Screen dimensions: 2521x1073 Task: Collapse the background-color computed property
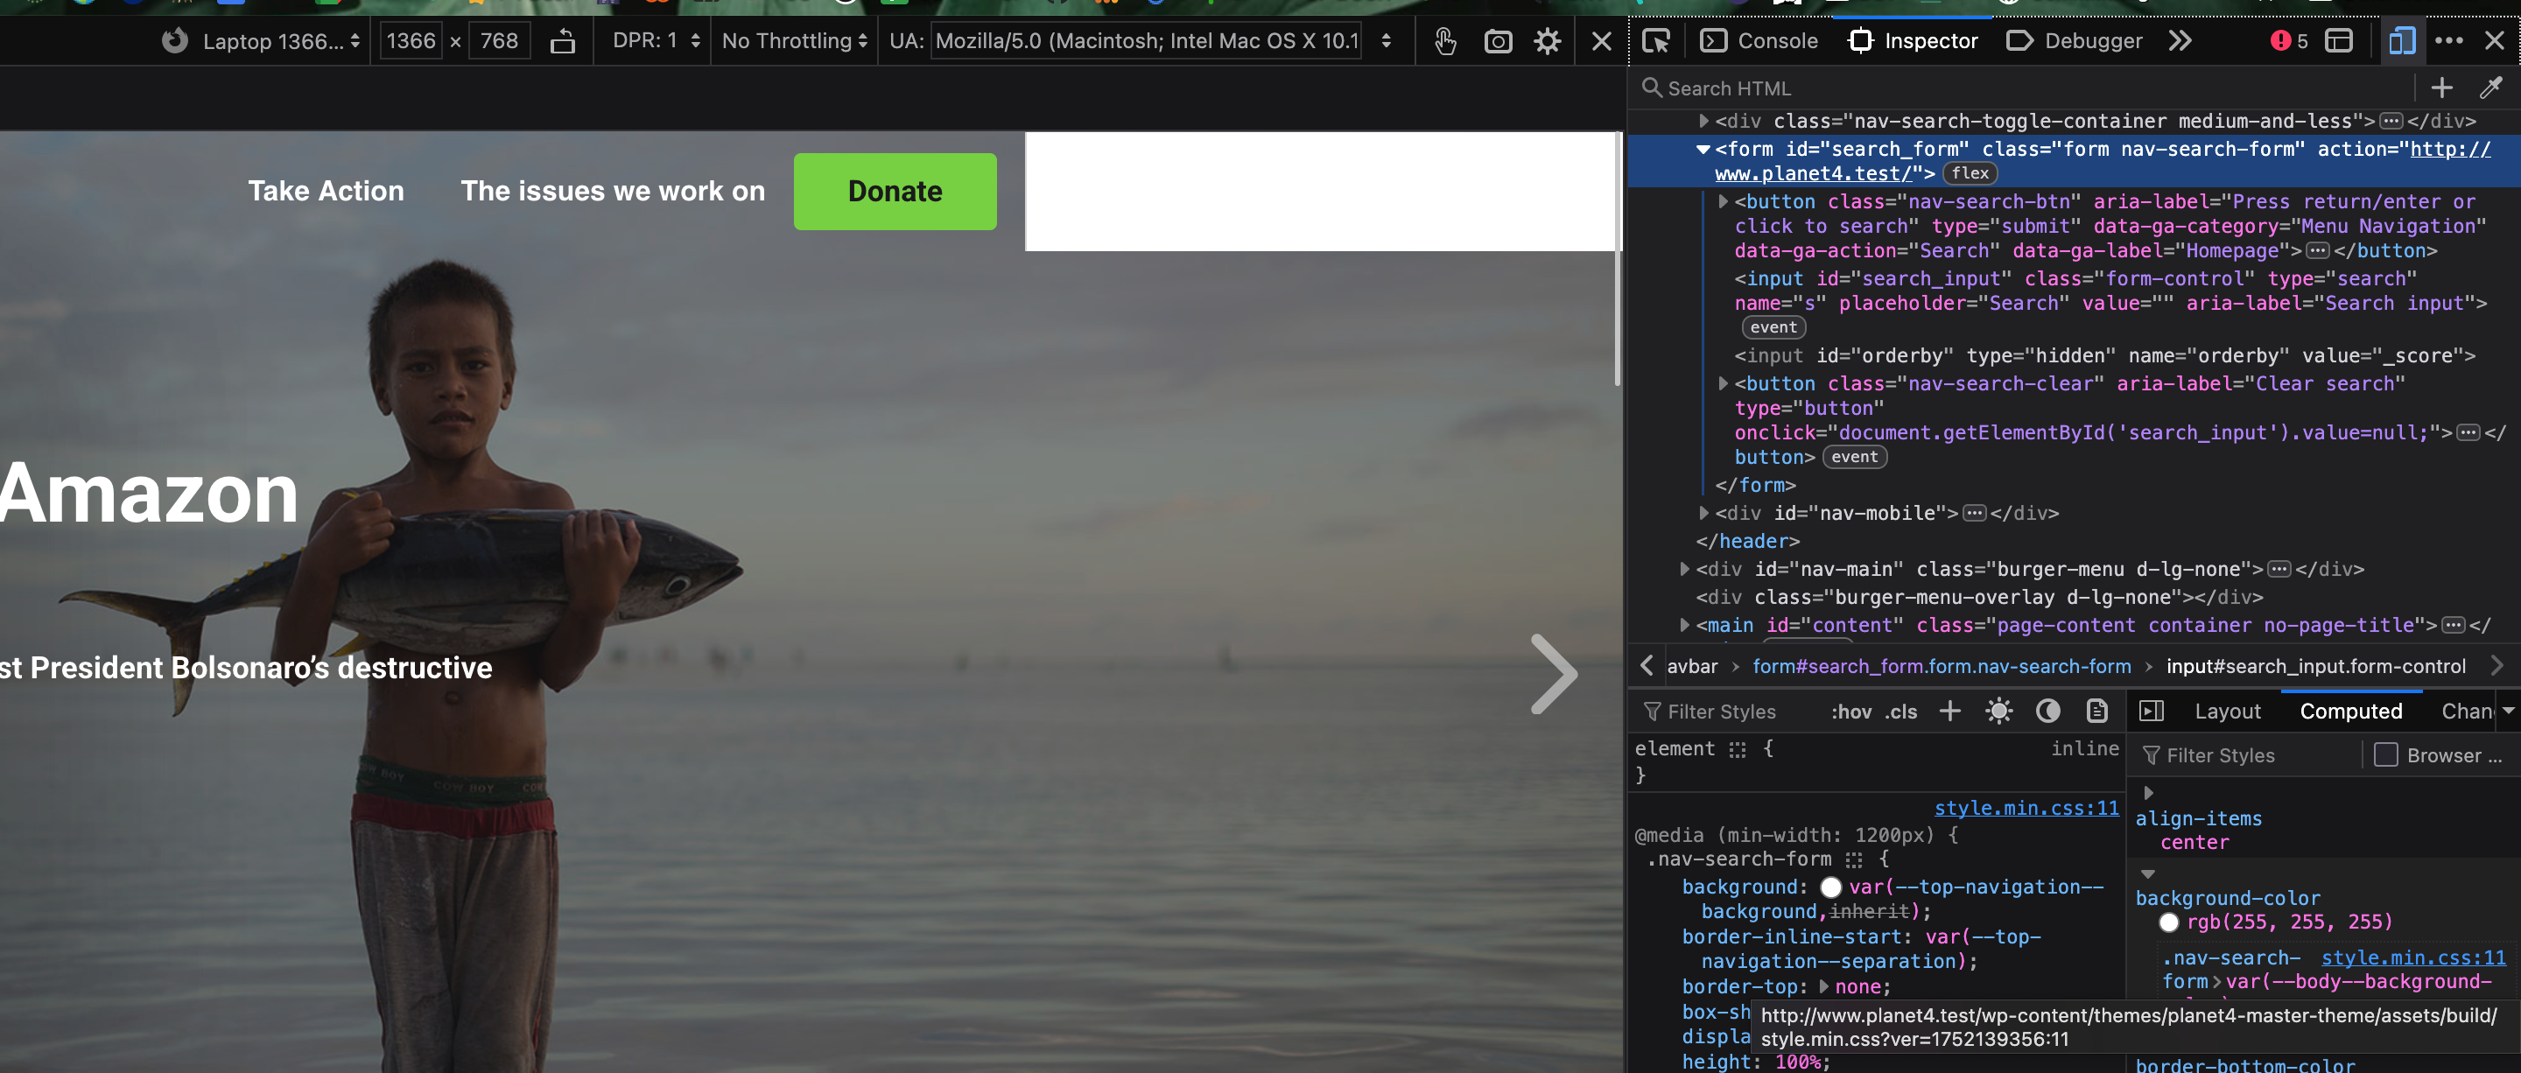click(2148, 873)
